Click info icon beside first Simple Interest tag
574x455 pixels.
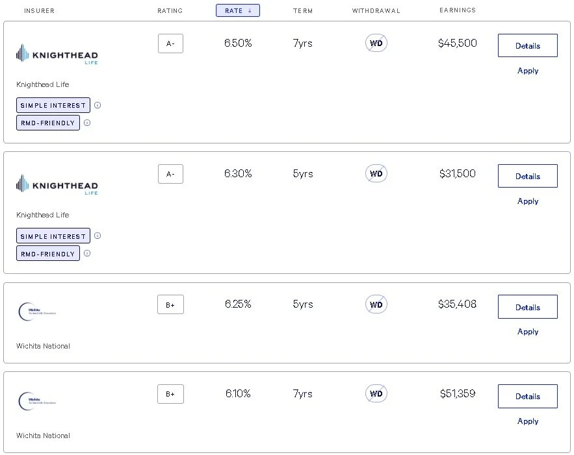(98, 105)
